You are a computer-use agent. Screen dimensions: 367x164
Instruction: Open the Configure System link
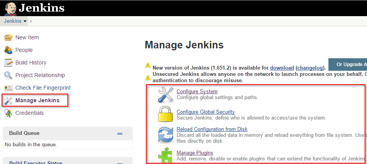pos(197,91)
